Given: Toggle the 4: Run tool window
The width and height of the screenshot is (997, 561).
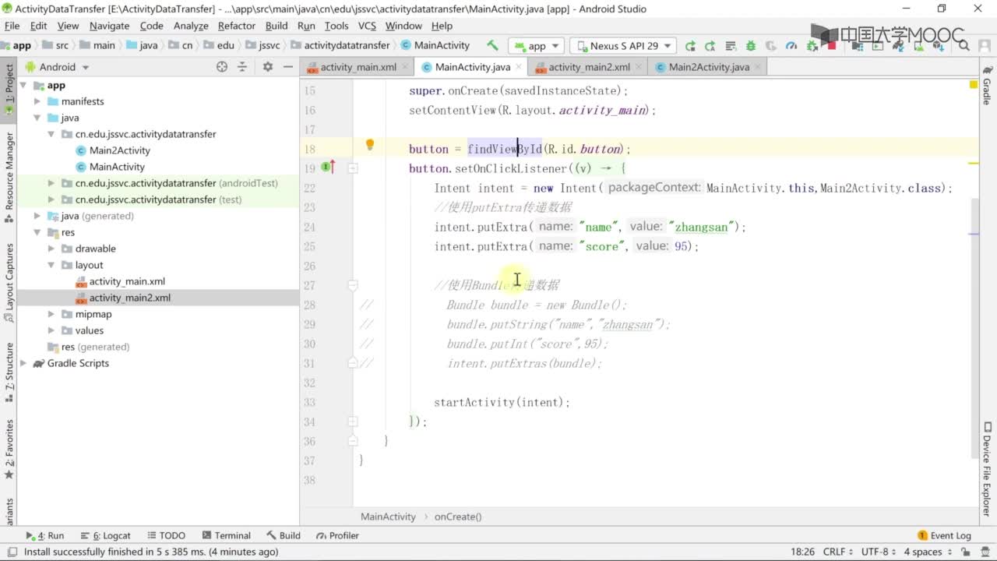Looking at the screenshot, I should pyautogui.click(x=45, y=535).
